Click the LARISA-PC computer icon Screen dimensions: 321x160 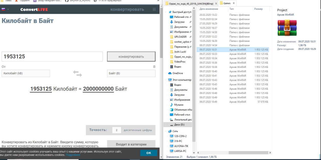coord(172,151)
